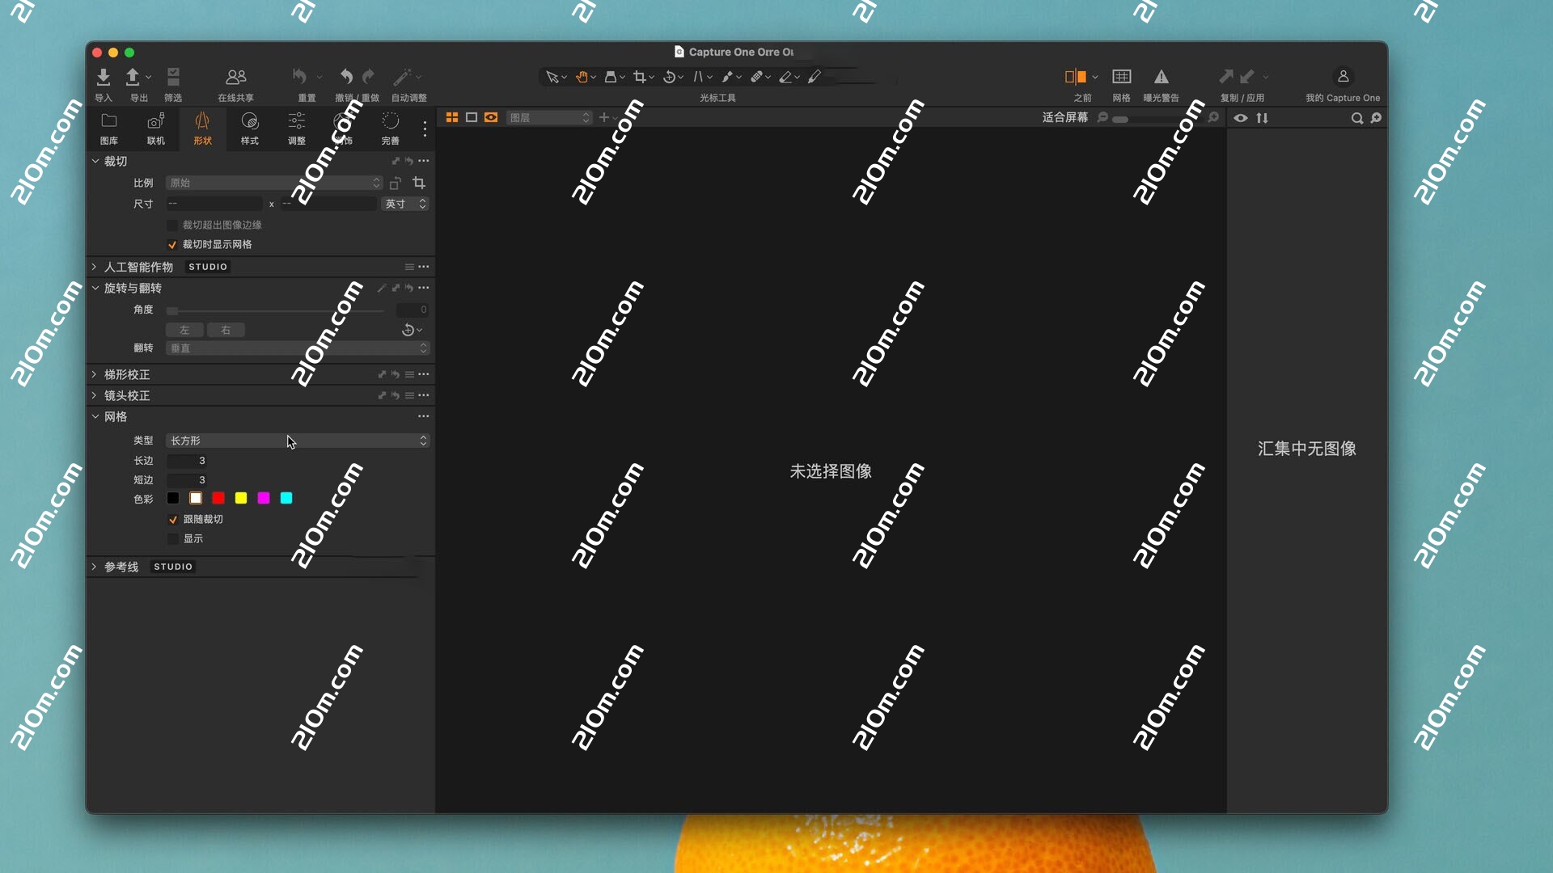Select the Rotate cursor tool
This screenshot has height=873, width=1553.
pyautogui.click(x=669, y=77)
